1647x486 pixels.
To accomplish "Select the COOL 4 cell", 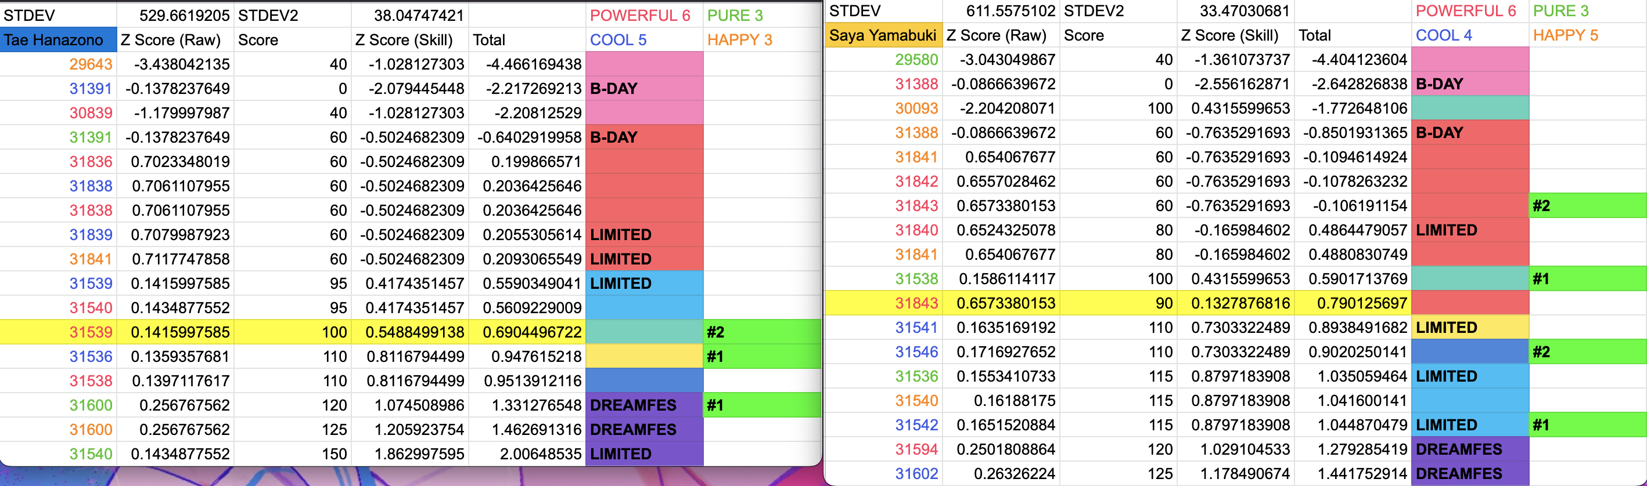I will tap(1470, 35).
